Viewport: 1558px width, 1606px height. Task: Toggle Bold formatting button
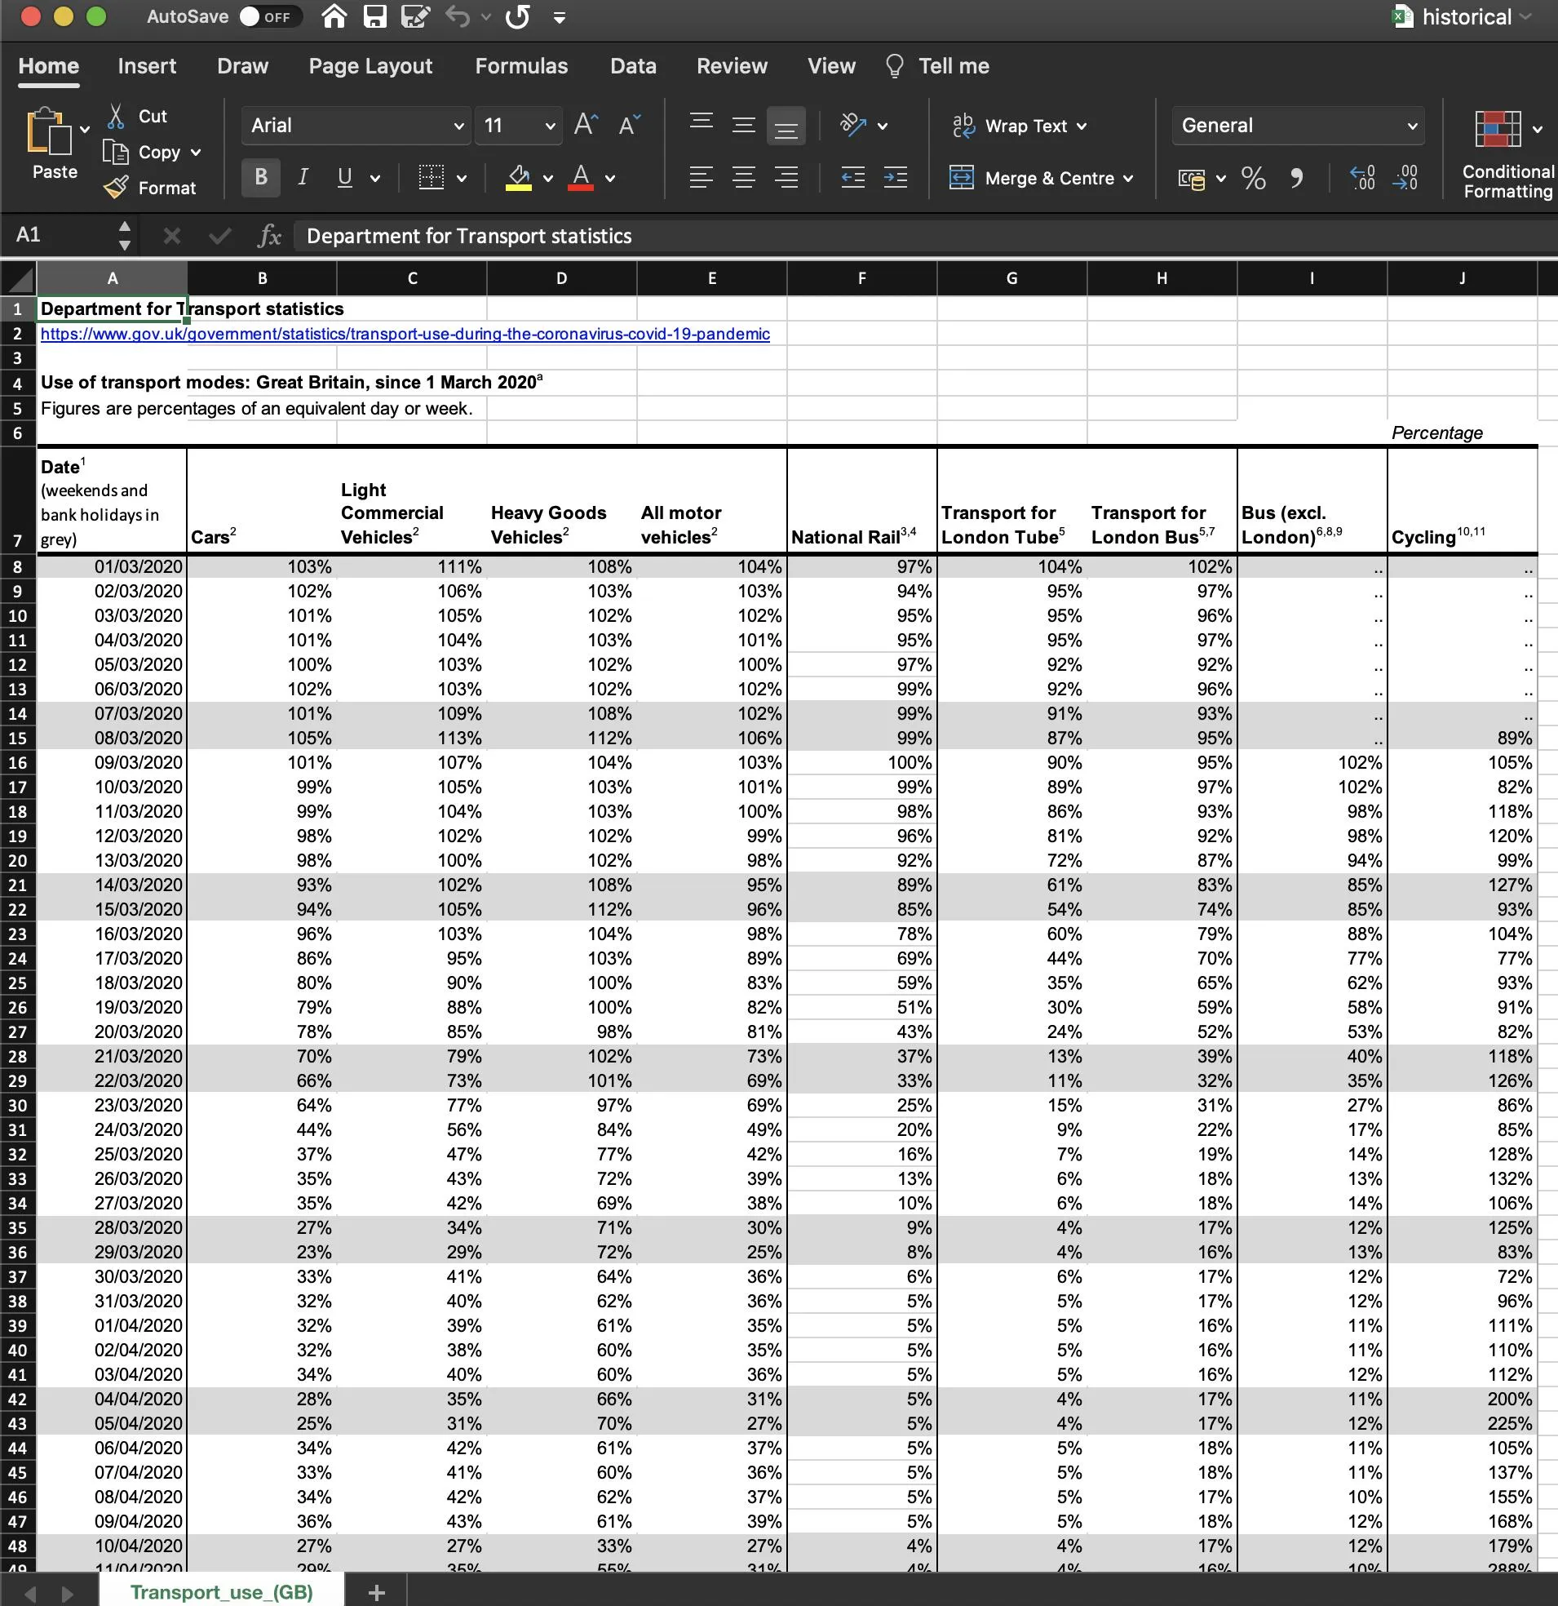tap(260, 178)
